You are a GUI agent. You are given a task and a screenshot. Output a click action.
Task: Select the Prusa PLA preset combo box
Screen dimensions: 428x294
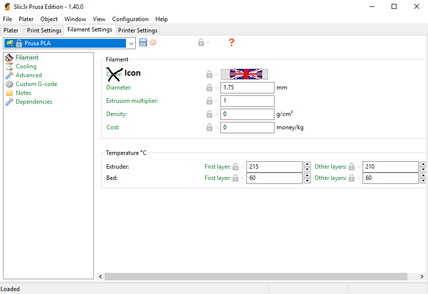click(x=69, y=43)
